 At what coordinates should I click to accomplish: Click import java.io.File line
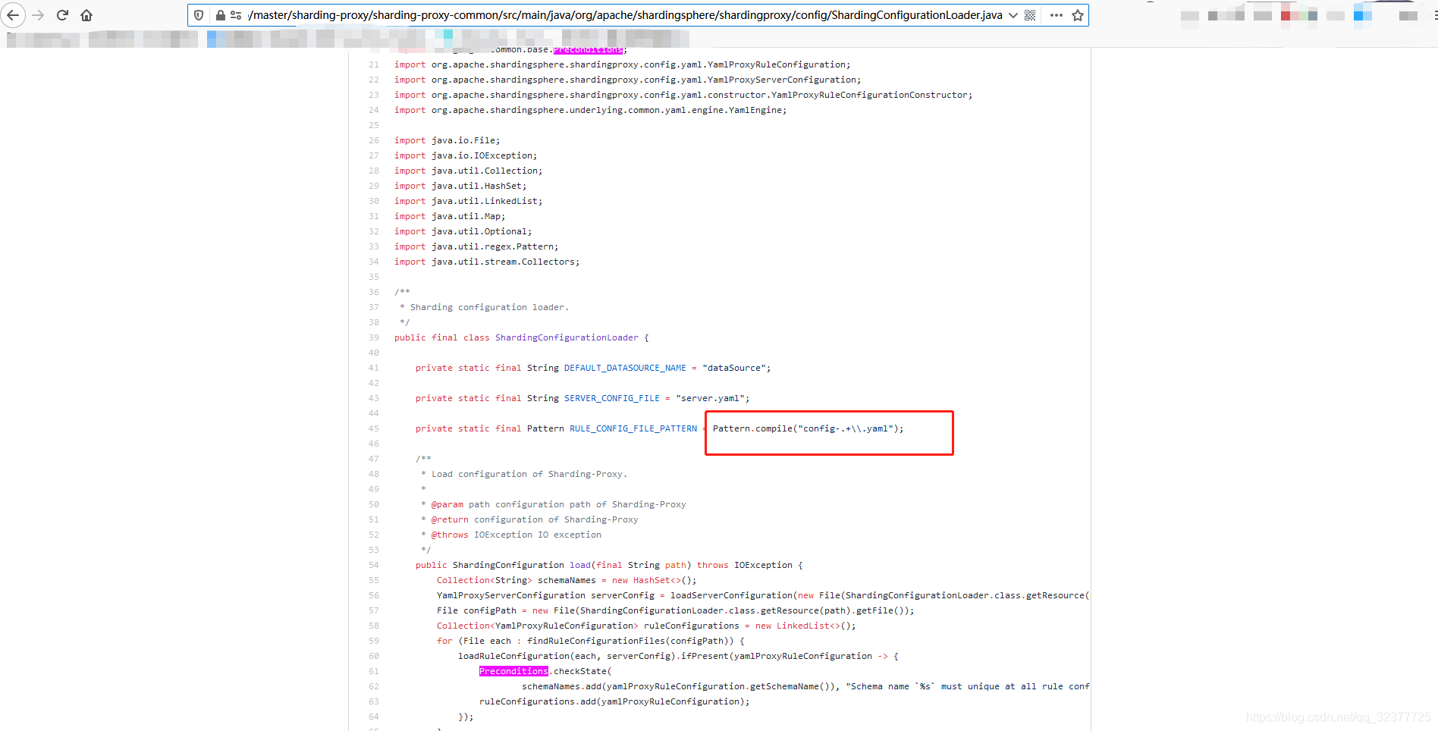447,140
